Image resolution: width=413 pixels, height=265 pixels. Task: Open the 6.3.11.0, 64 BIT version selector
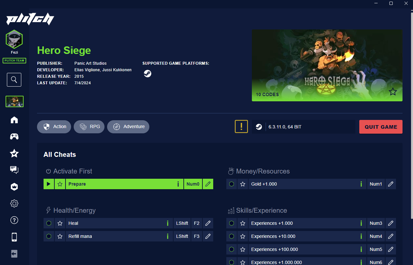(304, 127)
